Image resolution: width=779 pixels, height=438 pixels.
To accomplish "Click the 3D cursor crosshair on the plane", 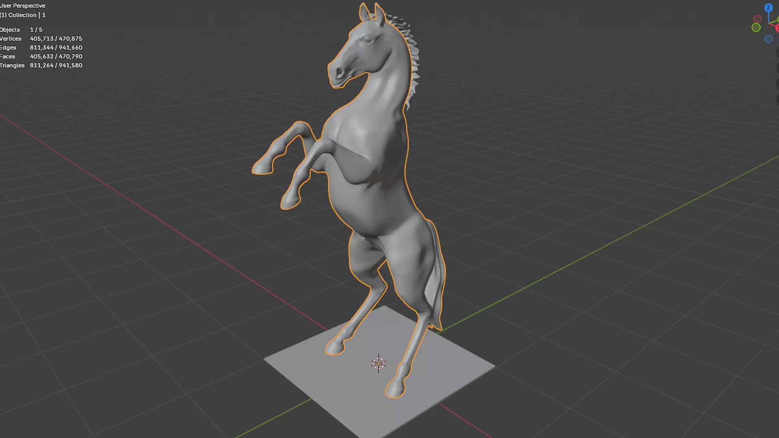I will [x=379, y=363].
